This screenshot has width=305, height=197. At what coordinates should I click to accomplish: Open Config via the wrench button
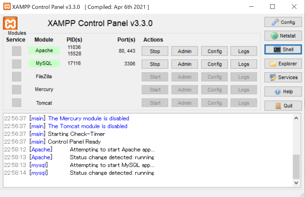283,22
